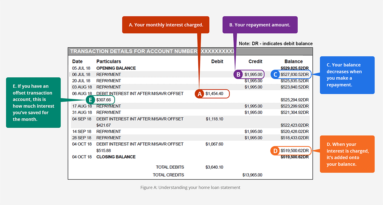Click the CLOSING BALANCE entry
This screenshot has width=383, height=205.
pyautogui.click(x=115, y=157)
